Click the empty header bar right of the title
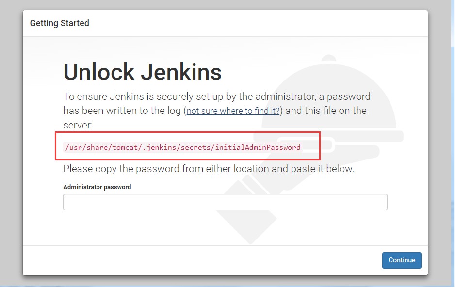The height and width of the screenshot is (287, 455). tap(257, 23)
